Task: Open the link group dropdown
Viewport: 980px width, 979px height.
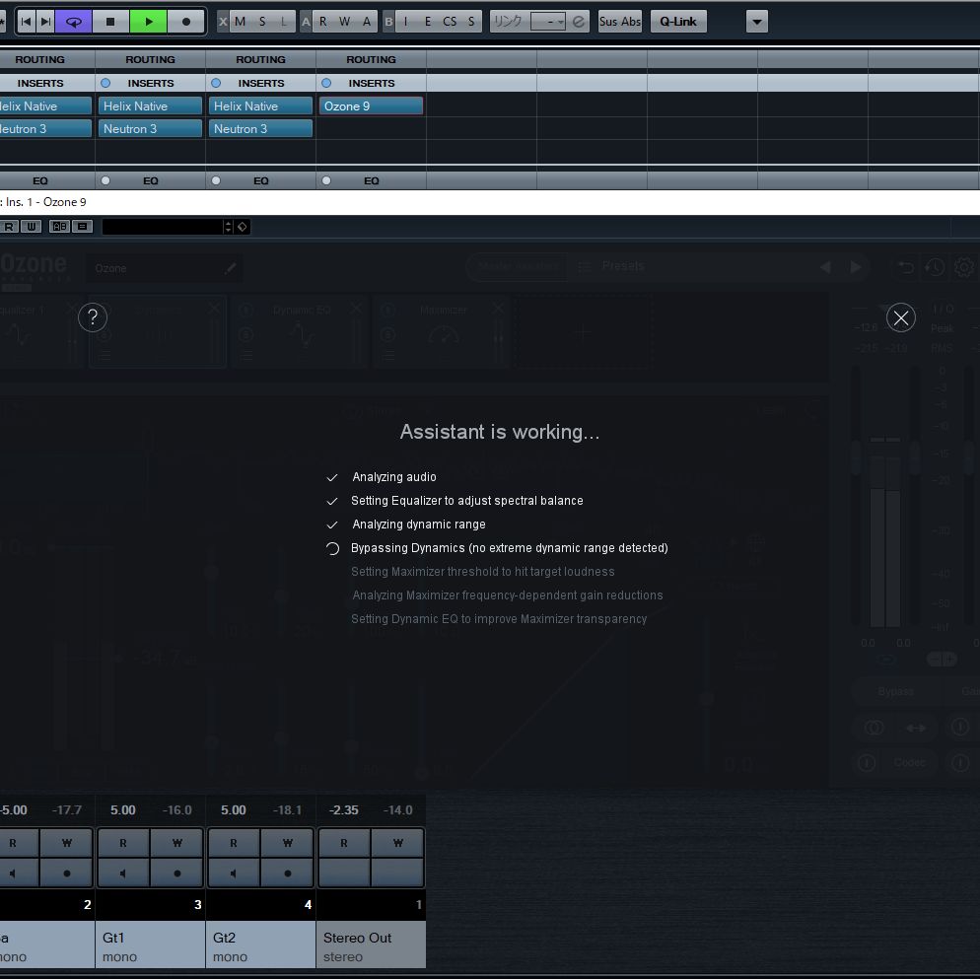Action: click(x=548, y=22)
